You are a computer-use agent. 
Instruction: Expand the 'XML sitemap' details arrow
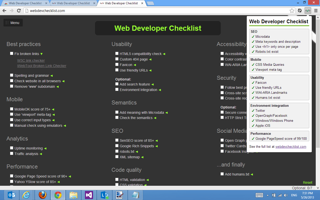142,157
